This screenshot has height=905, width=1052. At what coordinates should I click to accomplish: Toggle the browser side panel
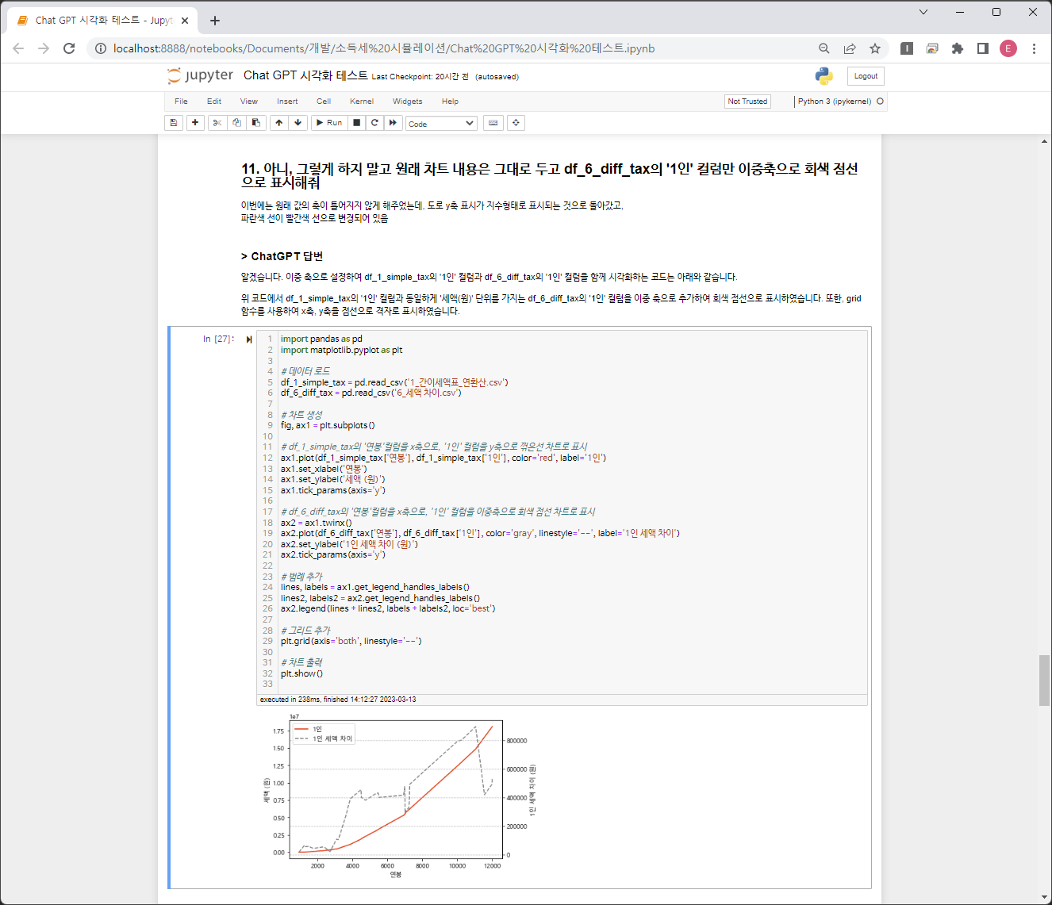pyautogui.click(x=983, y=48)
